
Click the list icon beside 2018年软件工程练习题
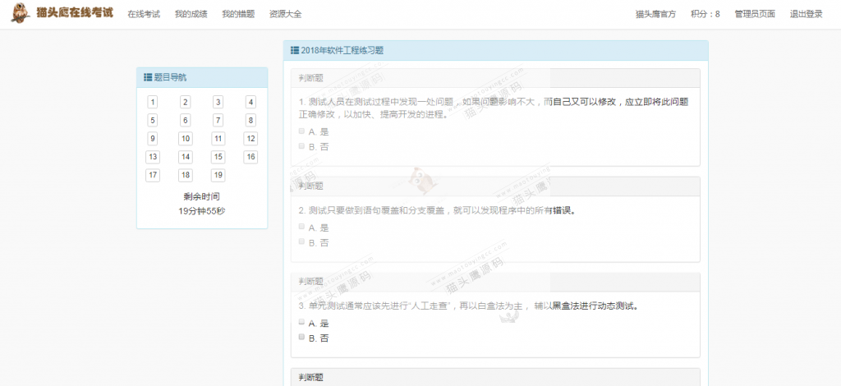point(295,50)
